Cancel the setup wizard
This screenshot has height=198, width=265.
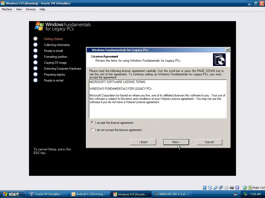pyautogui.click(x=209, y=142)
